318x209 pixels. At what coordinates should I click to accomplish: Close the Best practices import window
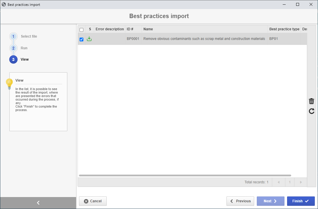(311, 4)
